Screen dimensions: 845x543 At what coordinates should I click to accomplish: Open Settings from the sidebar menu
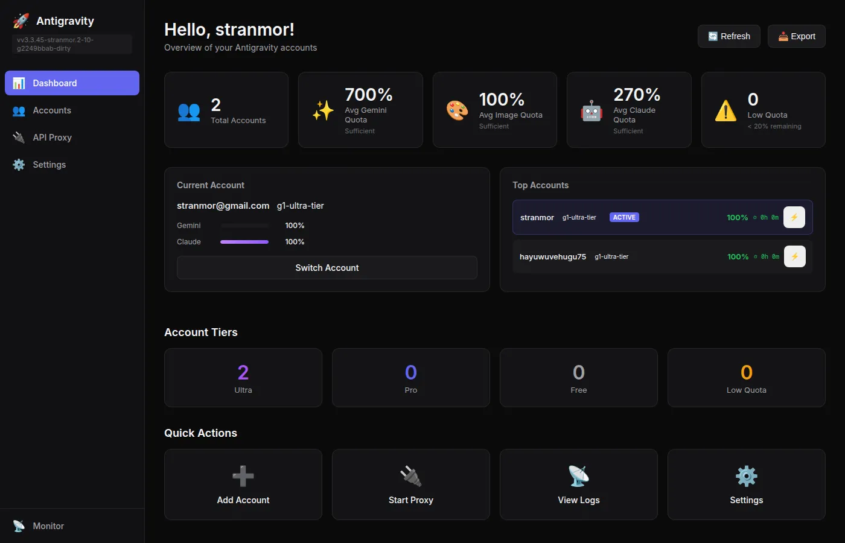49,165
